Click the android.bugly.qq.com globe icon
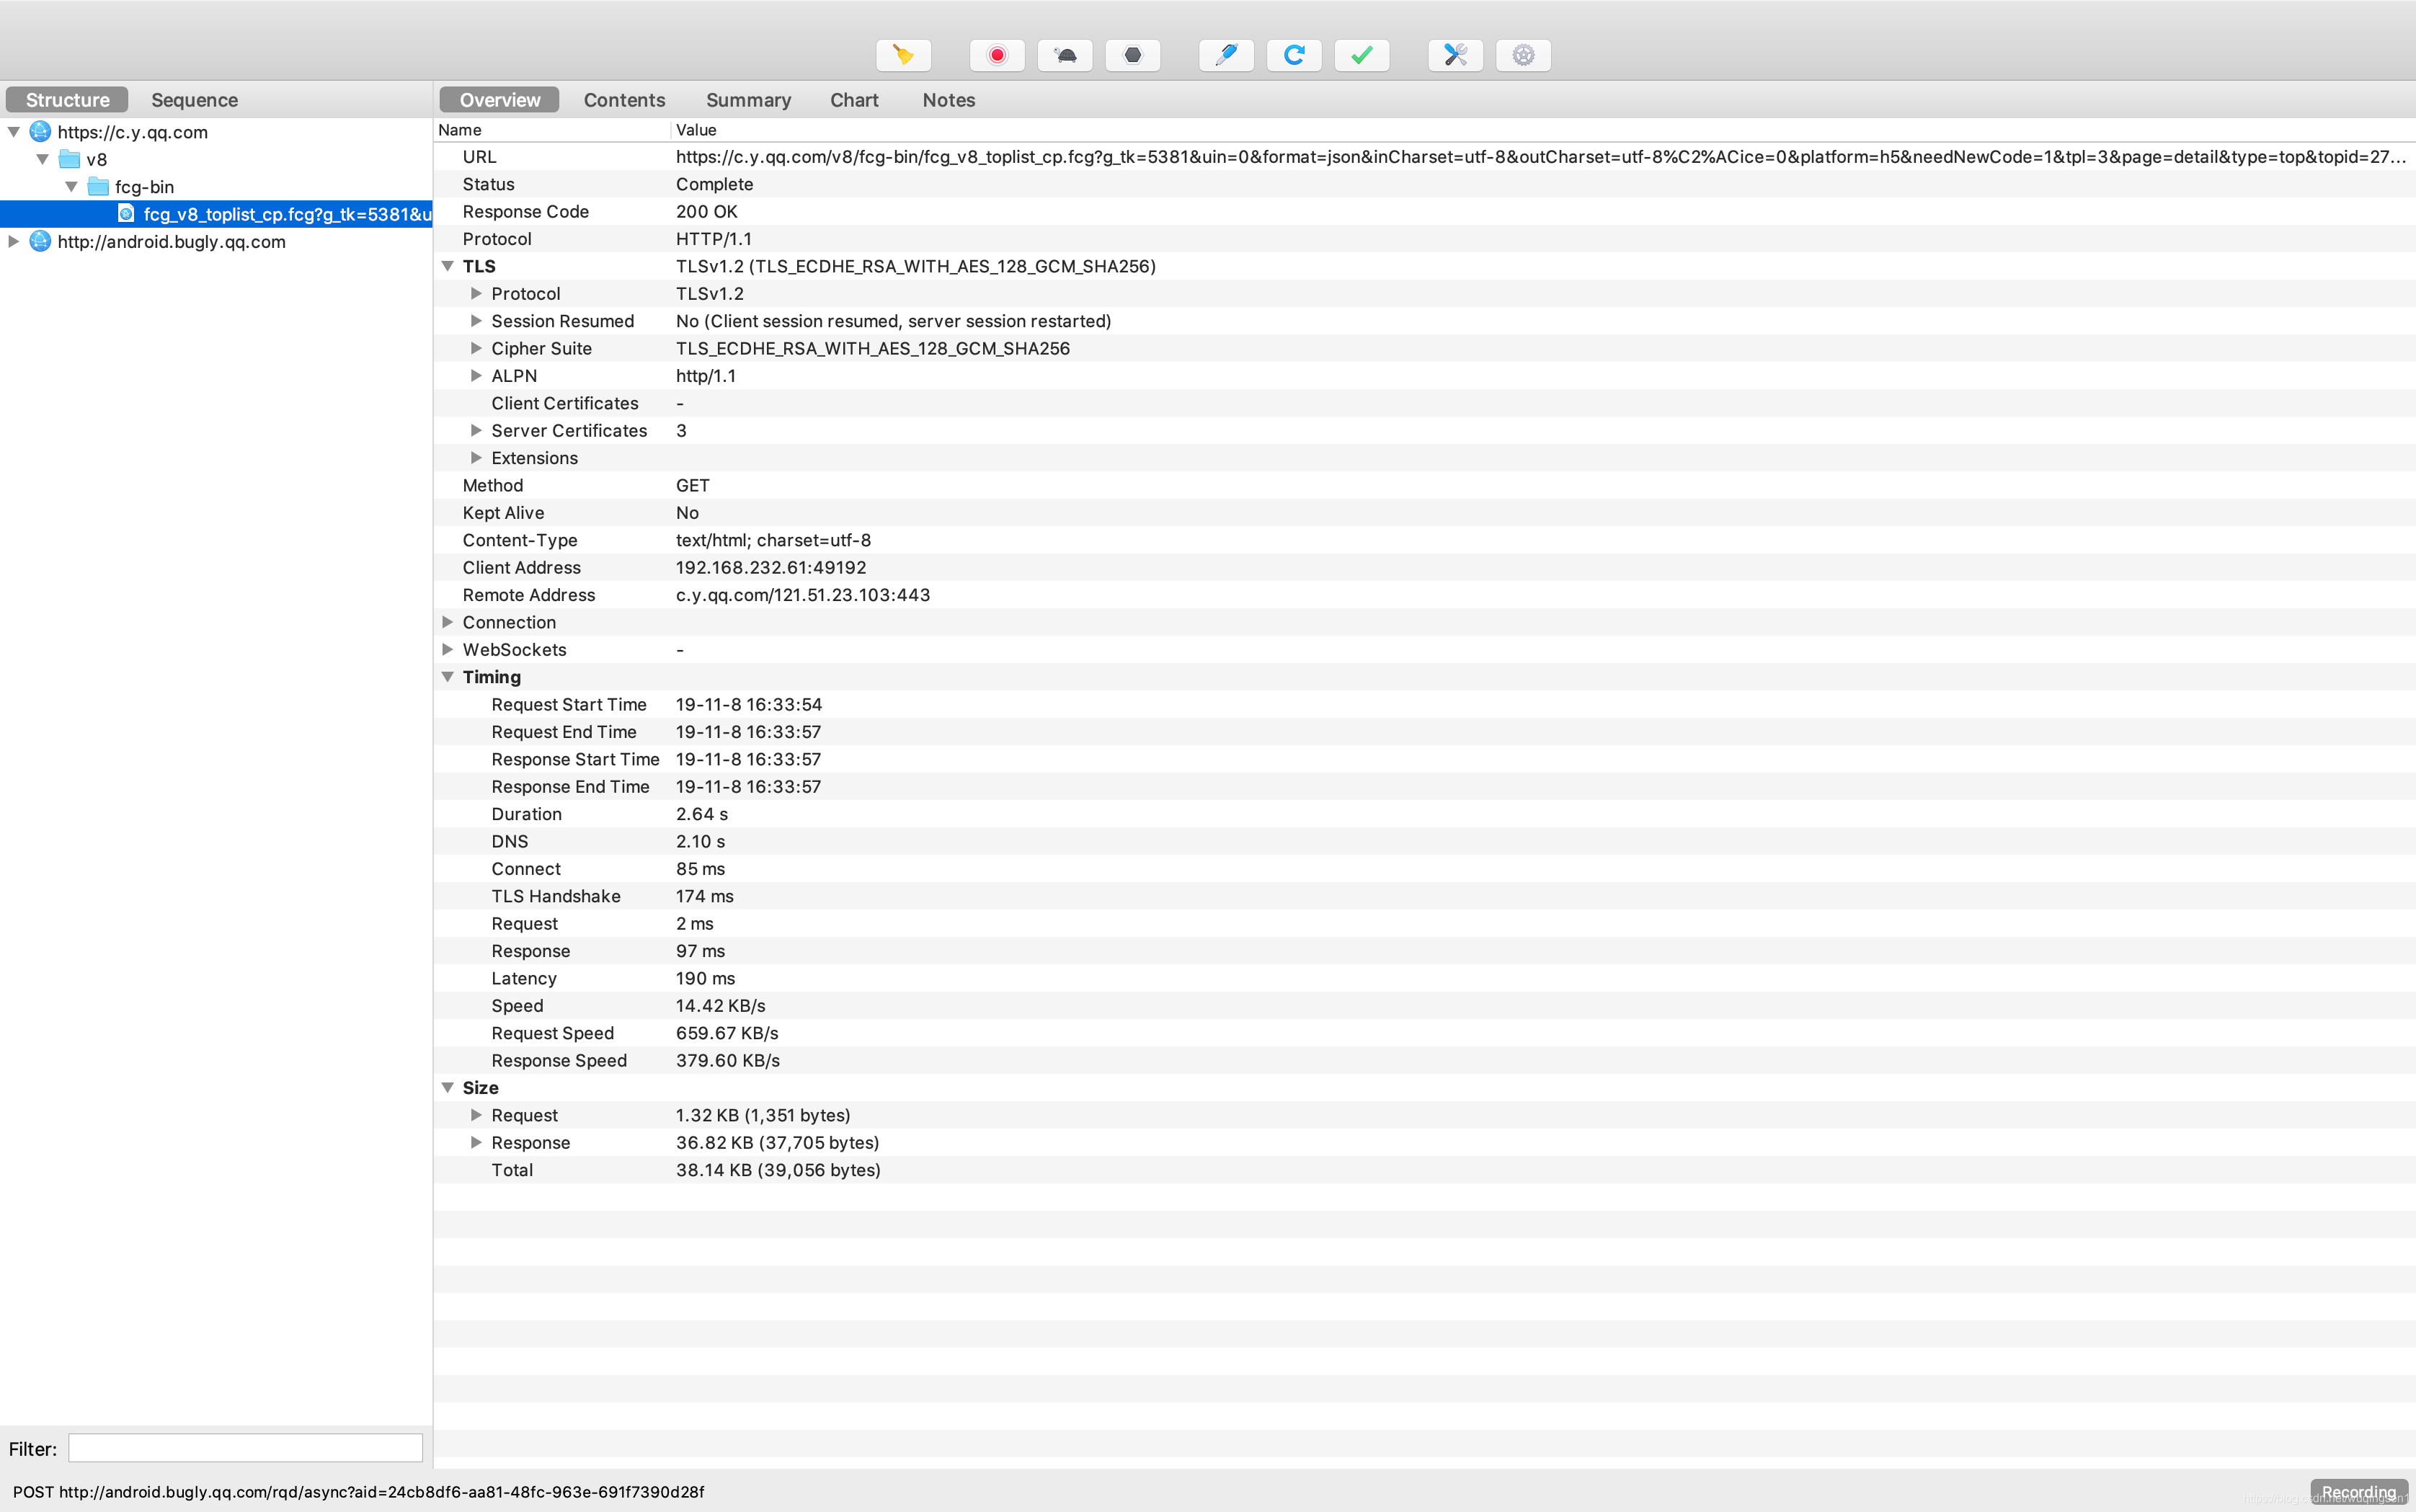The height and width of the screenshot is (1512, 2416). 40,241
